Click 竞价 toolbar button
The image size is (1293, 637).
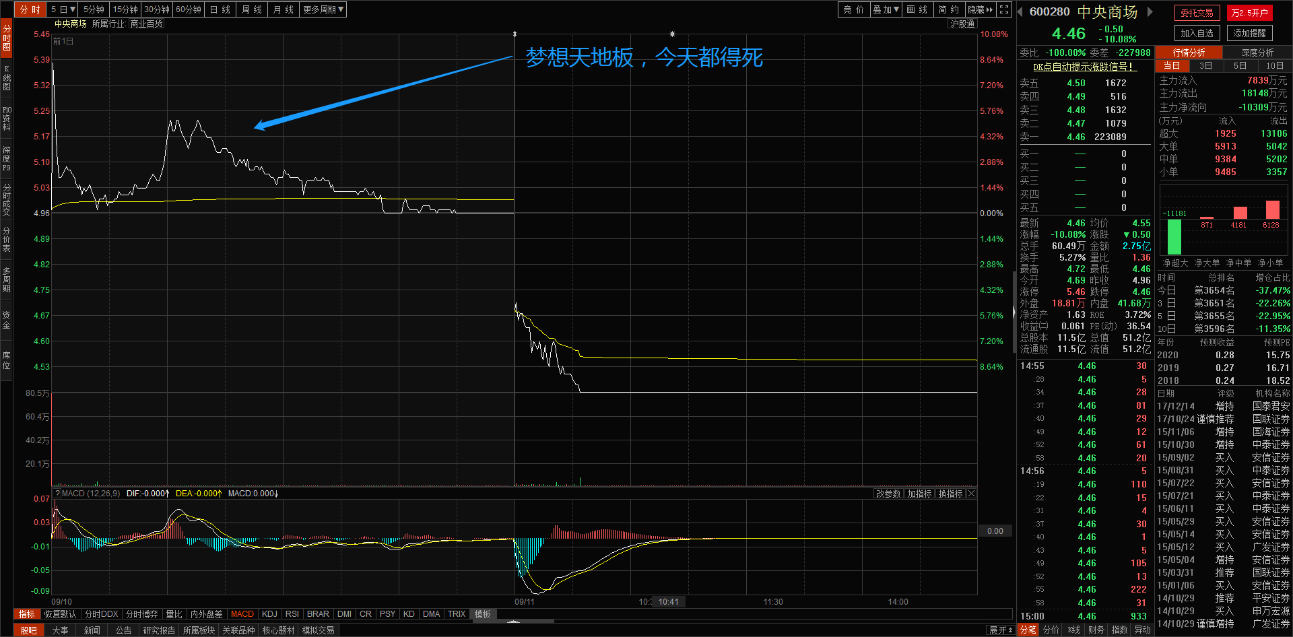pos(854,9)
